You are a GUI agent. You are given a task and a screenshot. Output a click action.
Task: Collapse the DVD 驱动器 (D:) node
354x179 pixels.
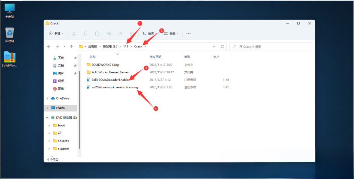pyautogui.click(x=47, y=118)
